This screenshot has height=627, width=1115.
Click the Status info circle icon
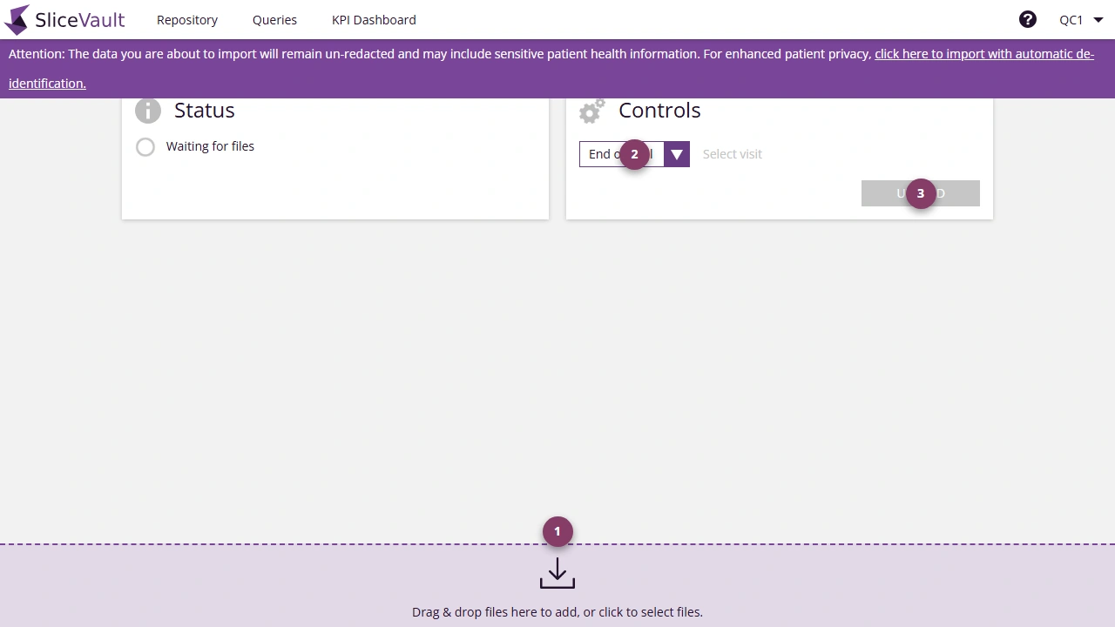[147, 111]
